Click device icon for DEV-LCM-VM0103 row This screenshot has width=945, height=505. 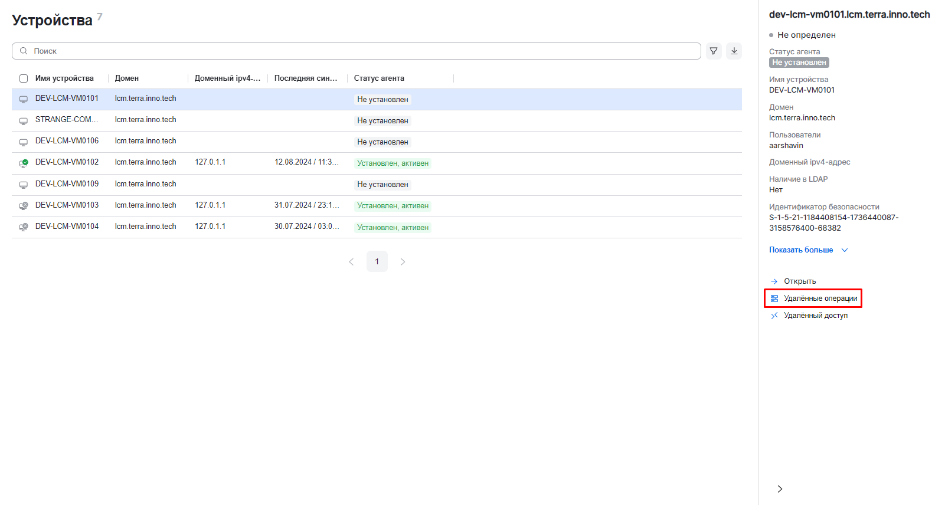24,206
